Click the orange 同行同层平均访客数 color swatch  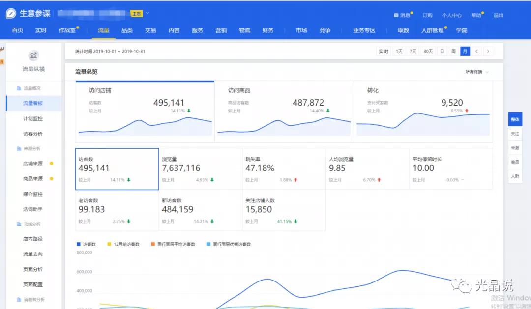coord(153,243)
